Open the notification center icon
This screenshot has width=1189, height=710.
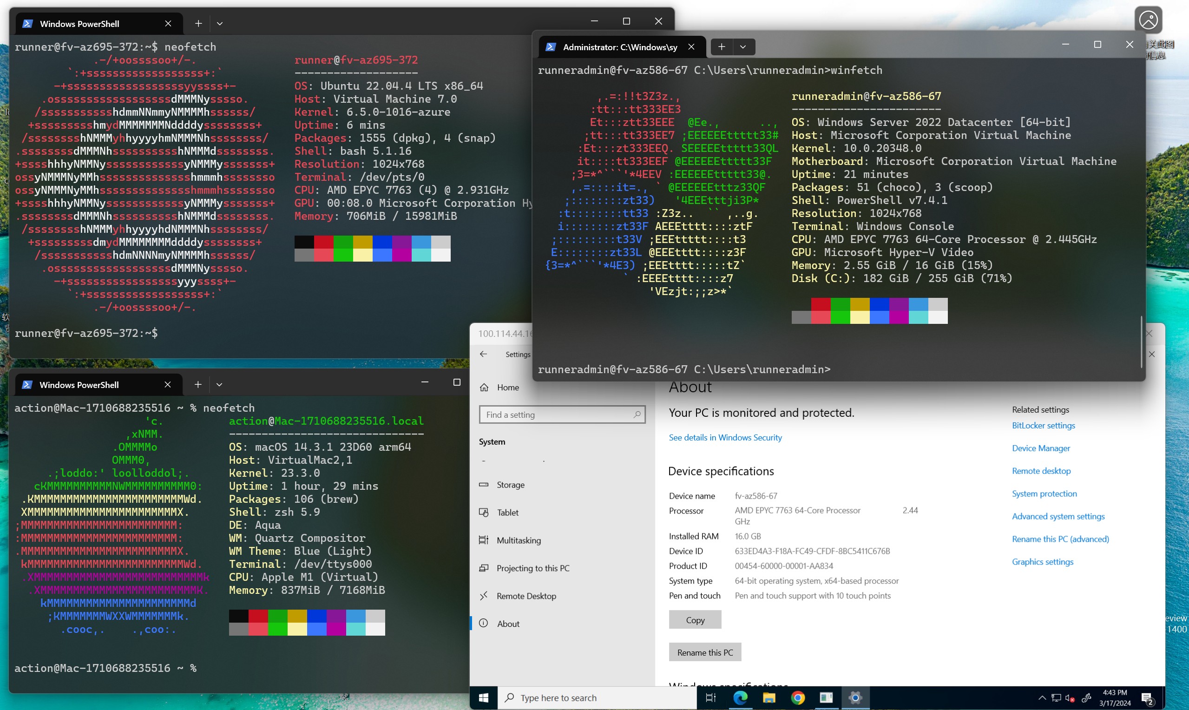[1147, 698]
